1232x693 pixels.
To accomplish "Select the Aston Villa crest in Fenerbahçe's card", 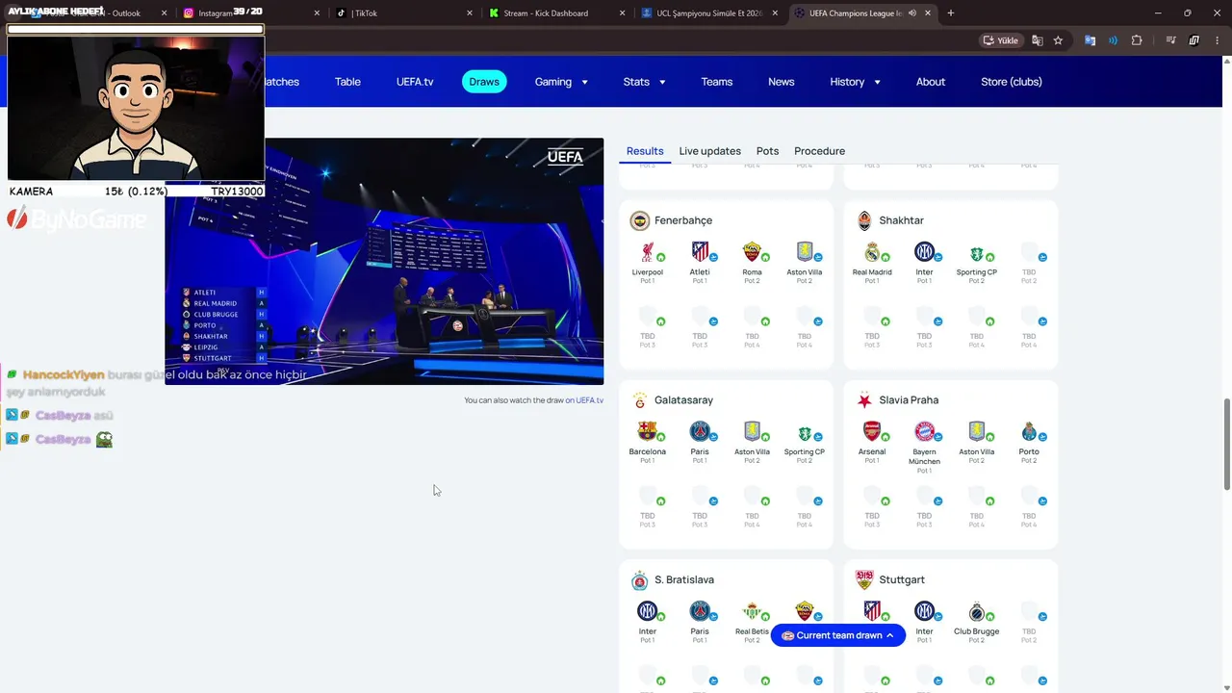I will 805,253.
